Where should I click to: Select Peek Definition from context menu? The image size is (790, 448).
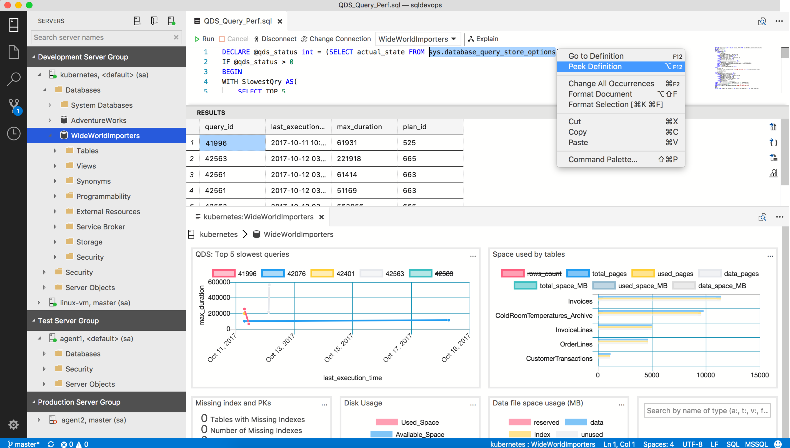click(x=595, y=66)
